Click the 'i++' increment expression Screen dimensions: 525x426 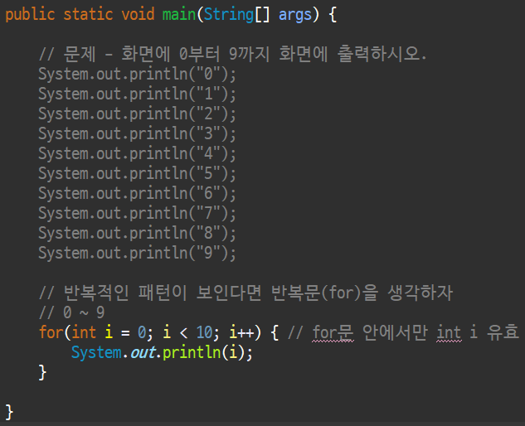coord(241,332)
